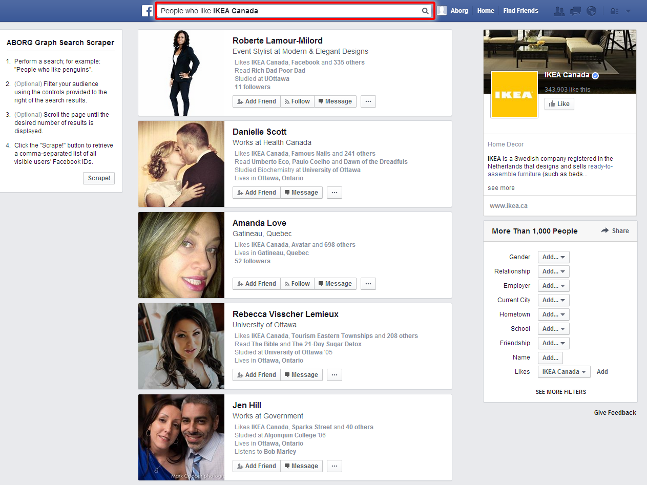Open the Friendship filter dropdown

coord(553,343)
